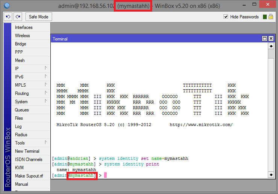Image resolution: width=278 pixels, height=194 pixels.
Task: Open the ISDN Channels menu
Action: (x=31, y=159)
